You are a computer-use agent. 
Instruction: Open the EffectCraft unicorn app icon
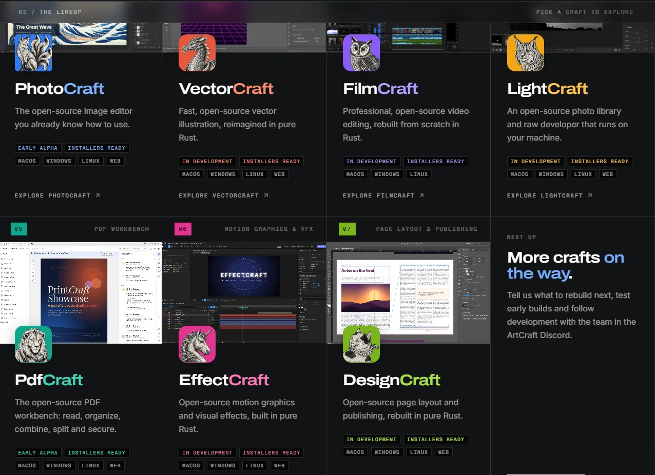coord(197,344)
